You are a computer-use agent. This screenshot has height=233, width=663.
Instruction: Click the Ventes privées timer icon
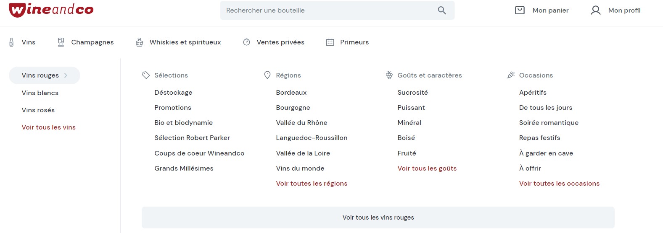click(x=247, y=42)
